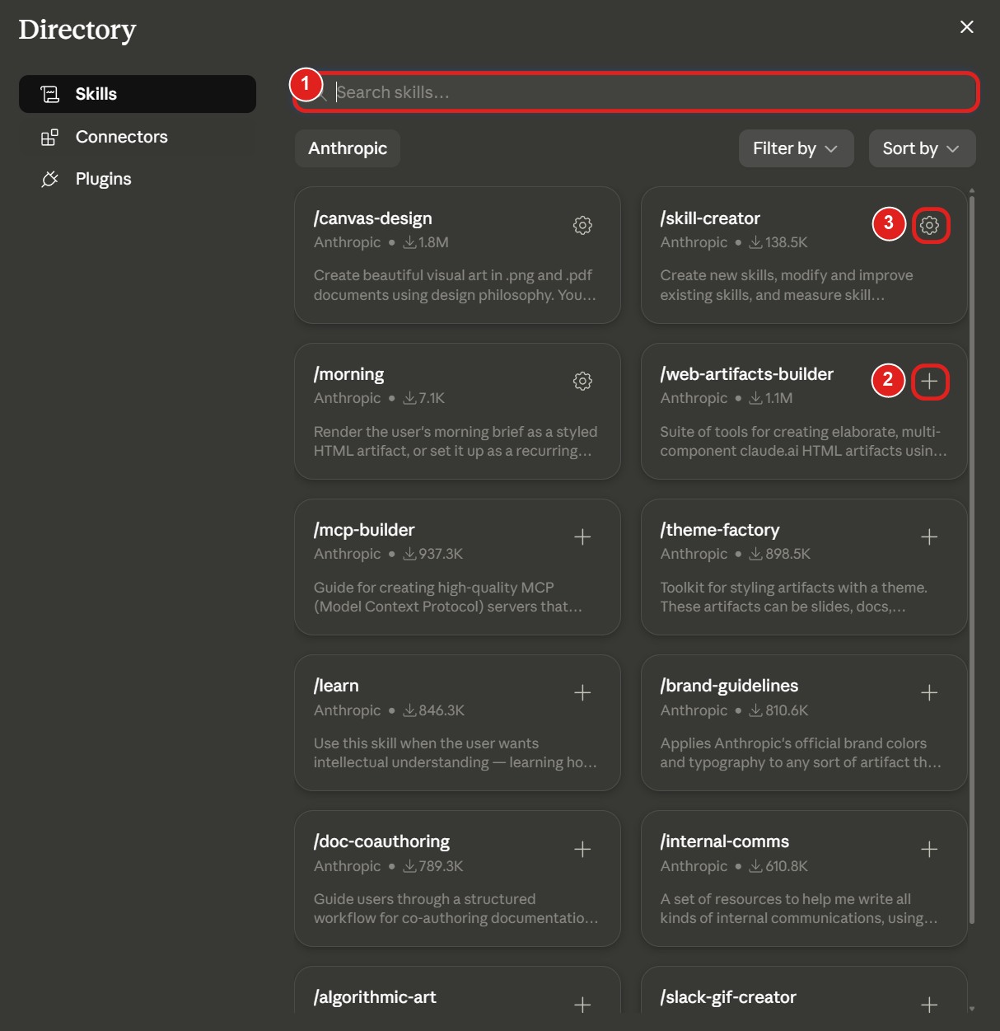Click the 898.5K download count text
This screenshot has height=1031, width=1000.
(x=788, y=554)
